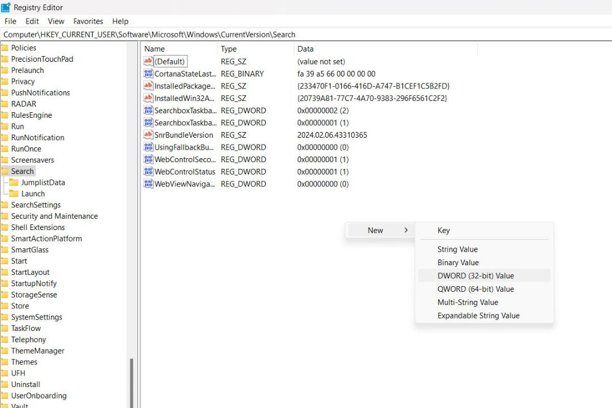Select the StorageSense key

34,295
